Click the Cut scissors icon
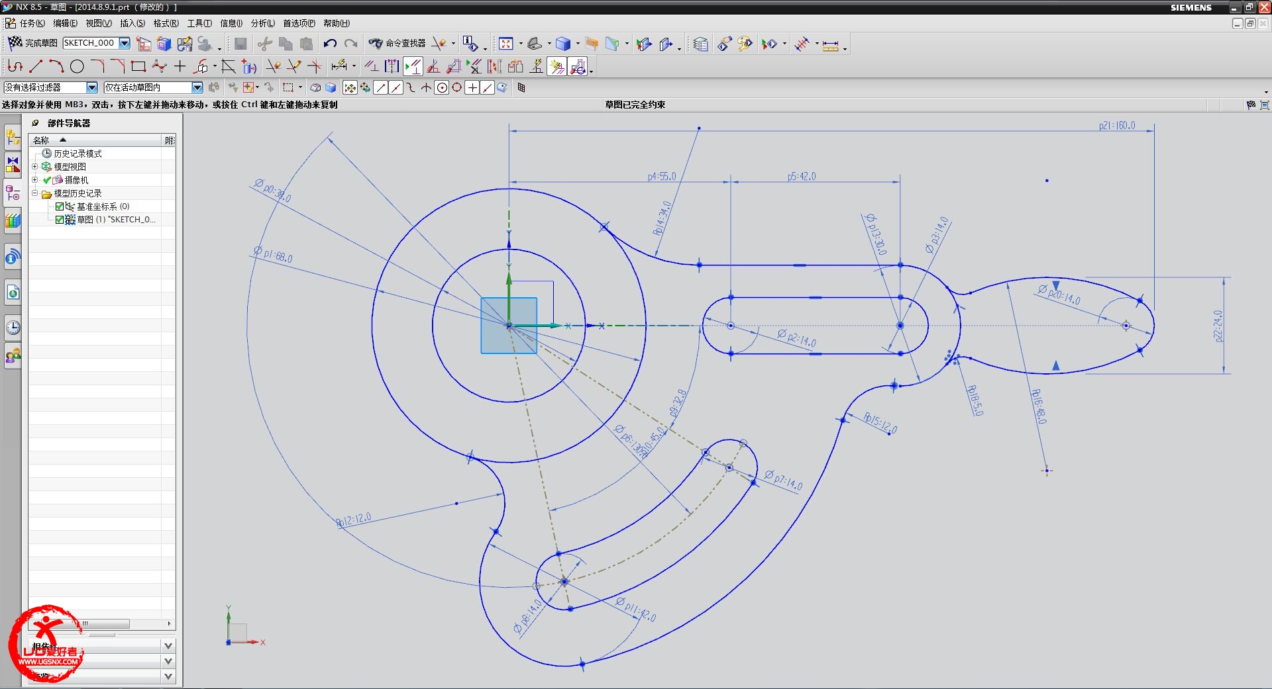Image resolution: width=1272 pixels, height=689 pixels. tap(265, 44)
